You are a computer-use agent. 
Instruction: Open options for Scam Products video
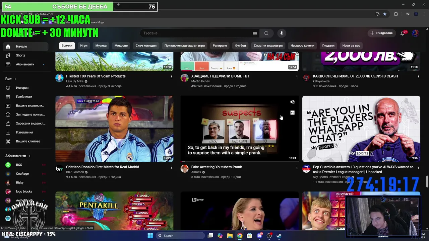click(x=172, y=77)
